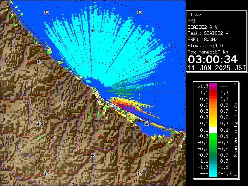
Task: Click the "03:00:34" timestamp
Action: (213, 59)
